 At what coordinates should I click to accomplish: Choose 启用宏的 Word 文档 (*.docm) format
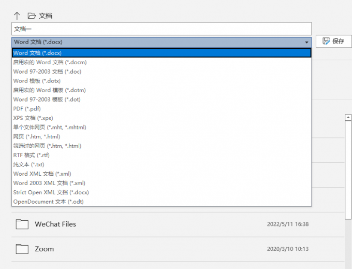tap(50, 62)
